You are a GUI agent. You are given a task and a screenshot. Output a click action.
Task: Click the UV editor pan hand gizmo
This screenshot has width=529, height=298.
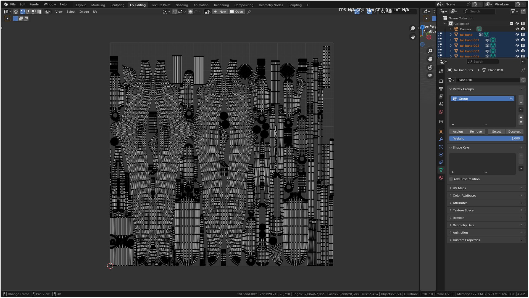click(413, 37)
